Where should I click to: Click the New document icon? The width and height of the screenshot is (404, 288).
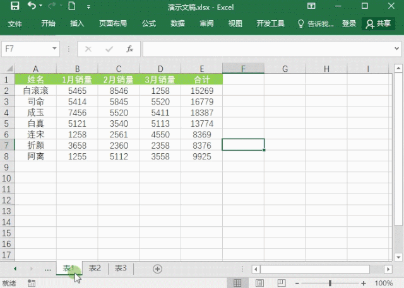tap(72, 6)
